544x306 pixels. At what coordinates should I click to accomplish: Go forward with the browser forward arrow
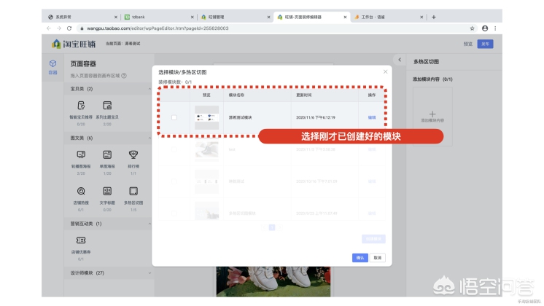click(x=58, y=28)
